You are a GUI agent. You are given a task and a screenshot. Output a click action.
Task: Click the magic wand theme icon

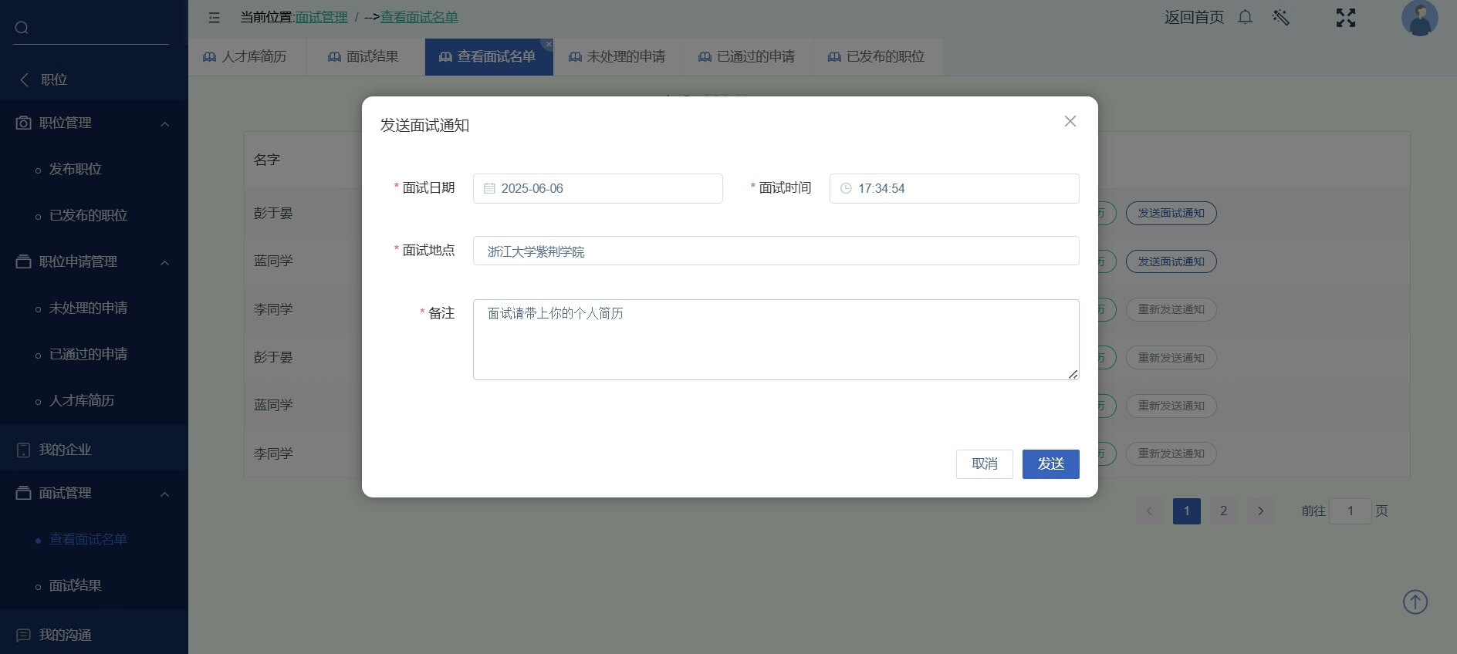point(1281,17)
